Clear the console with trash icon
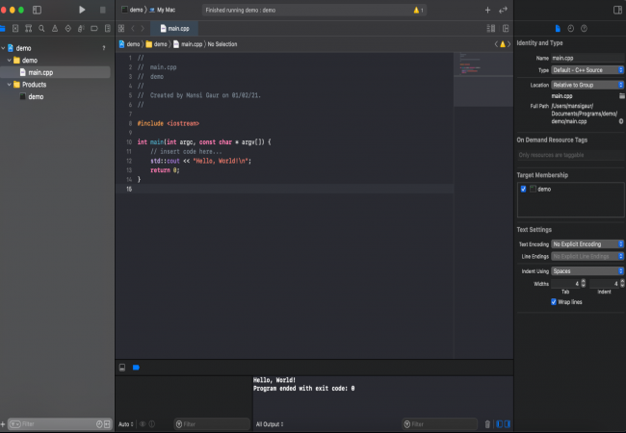Screen dimensions: 626x433 click(487, 424)
